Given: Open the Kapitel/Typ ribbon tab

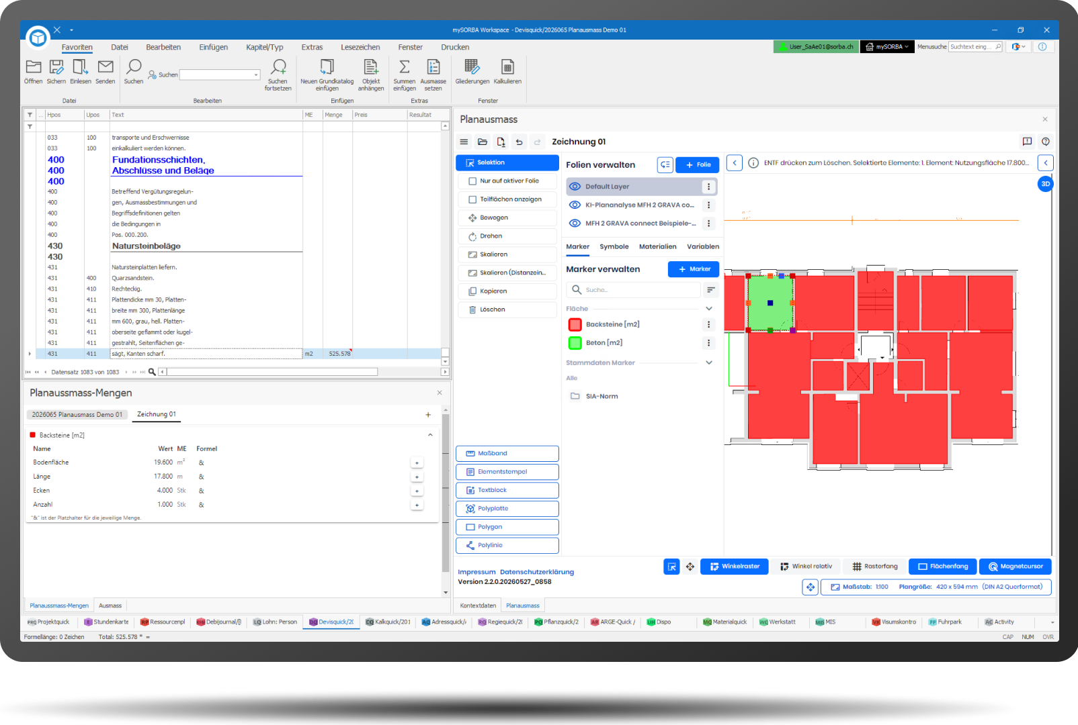Looking at the screenshot, I should [265, 48].
